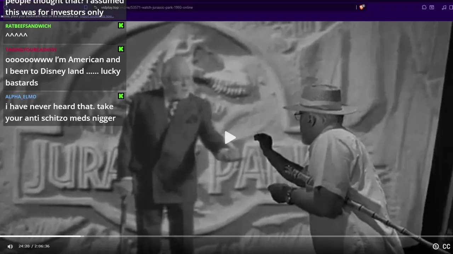Click the Kick badge beside RATBEEFSANDWICH
Screen dimensions: 453x254
click(121, 25)
